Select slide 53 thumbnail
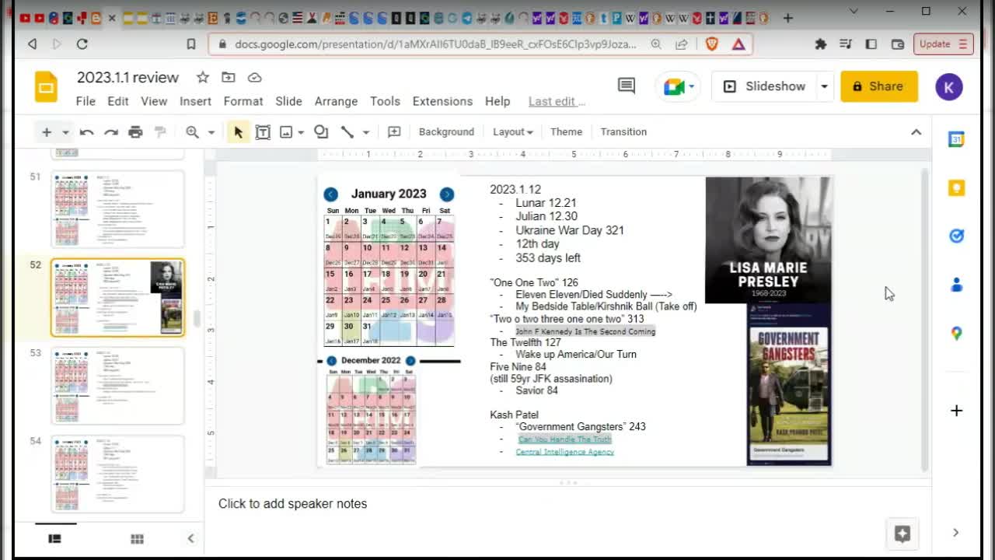 pos(118,386)
